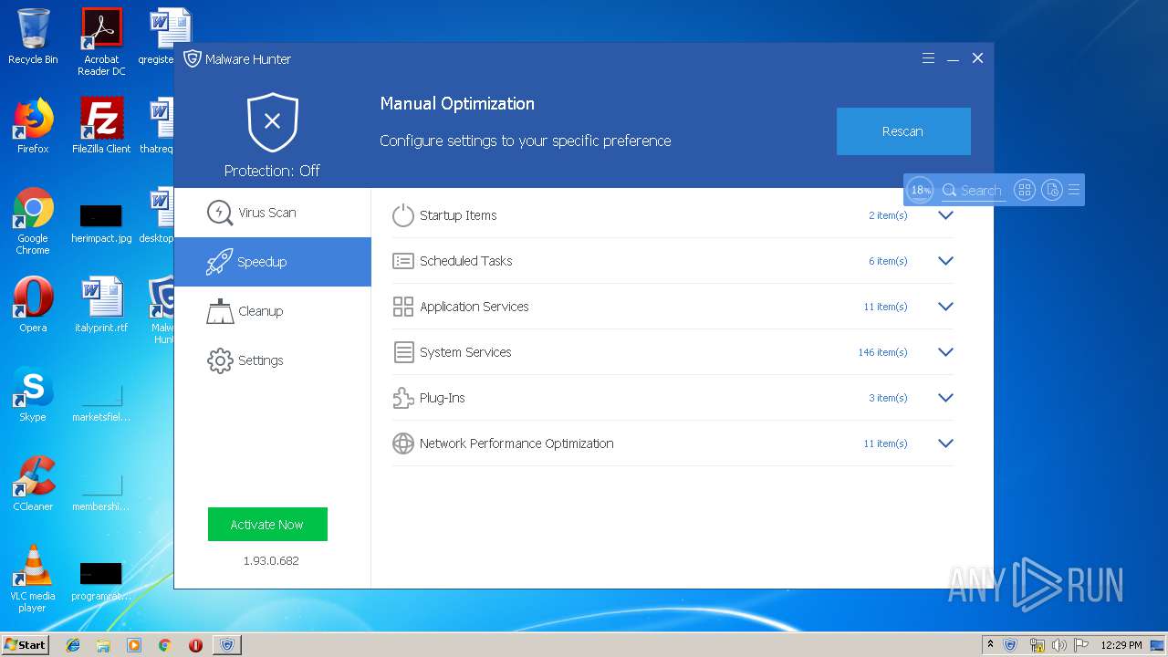Expand the Network Performance Optimization chevron
Screen dimensions: 1168x657
click(945, 443)
